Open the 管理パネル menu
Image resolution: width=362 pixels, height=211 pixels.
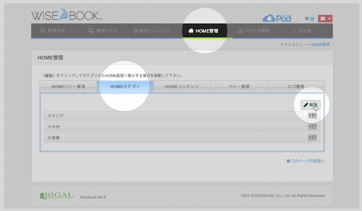point(103,31)
